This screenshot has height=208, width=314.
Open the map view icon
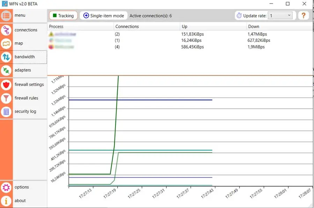(6, 44)
